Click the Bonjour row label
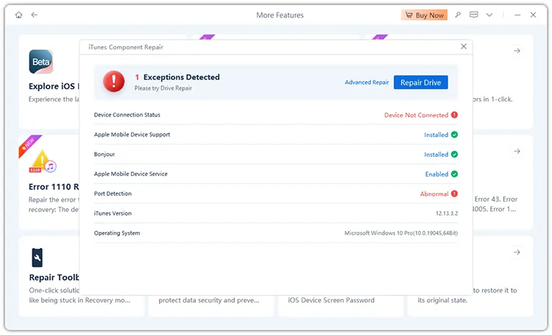This screenshot has width=552, height=335. (x=105, y=155)
